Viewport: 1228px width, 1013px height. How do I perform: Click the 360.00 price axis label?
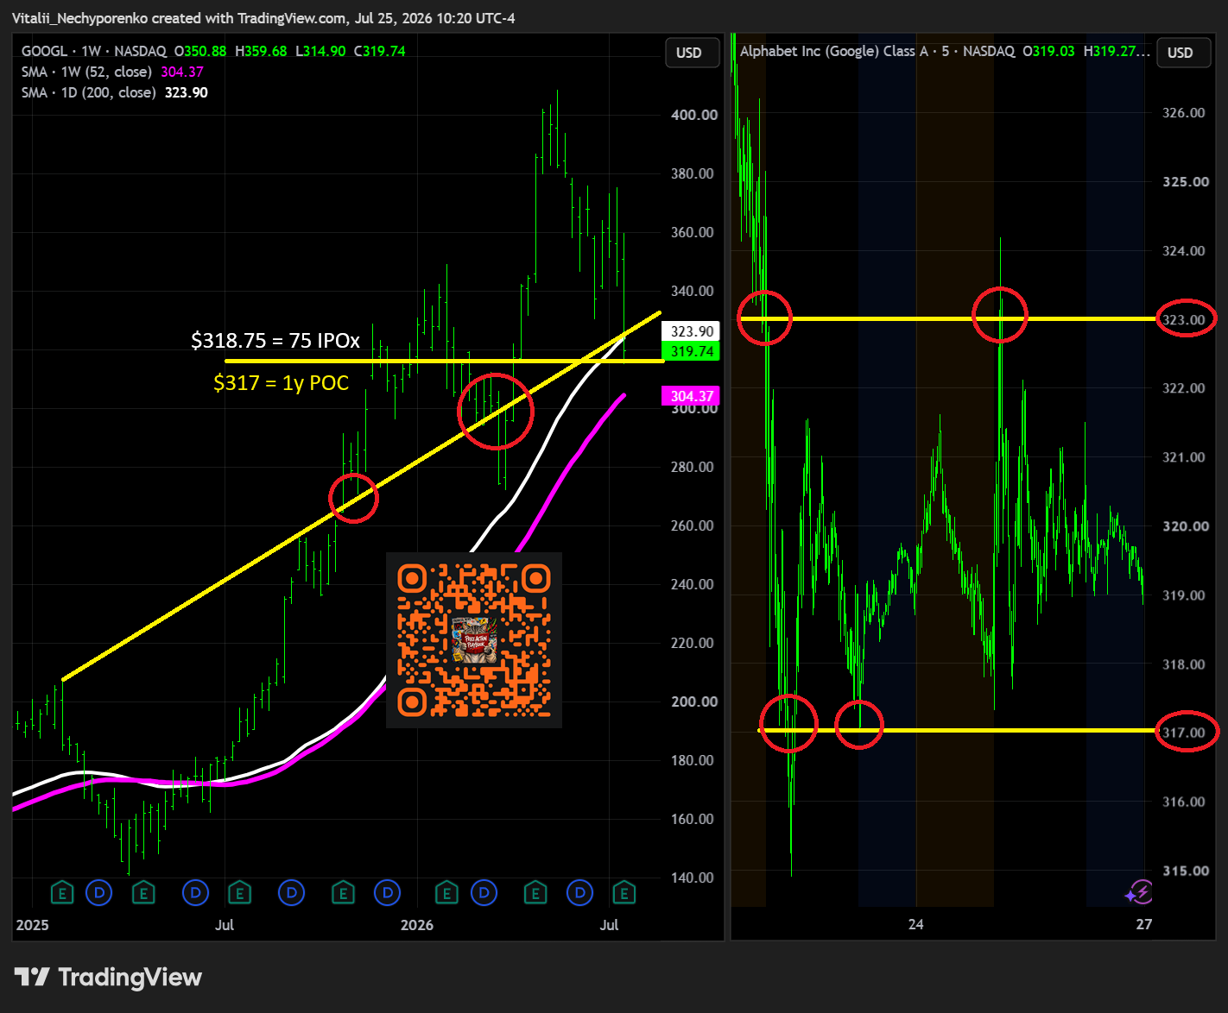point(693,232)
